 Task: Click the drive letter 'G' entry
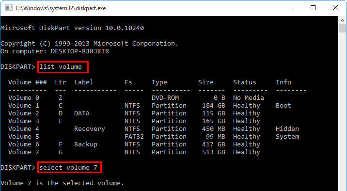tap(61, 152)
